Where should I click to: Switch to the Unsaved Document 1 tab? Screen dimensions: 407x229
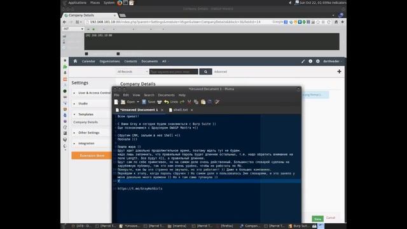pyautogui.click(x=139, y=110)
